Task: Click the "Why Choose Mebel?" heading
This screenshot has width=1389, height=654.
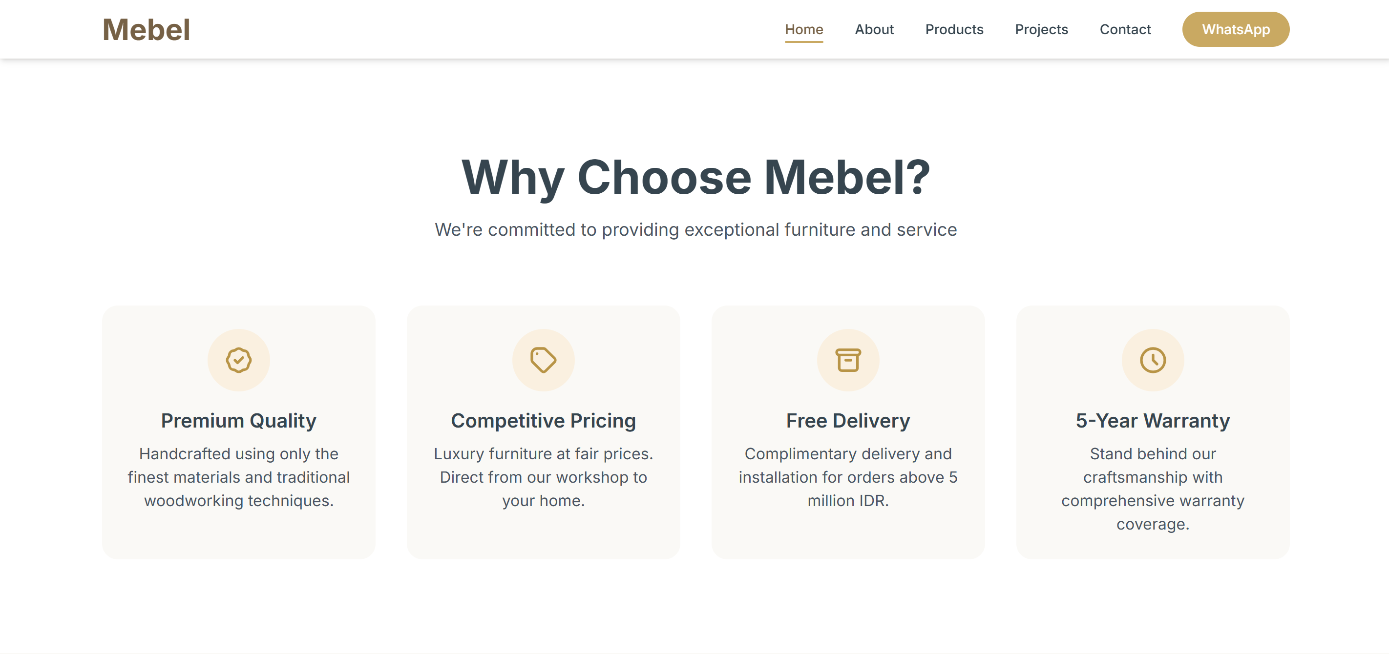Action: point(695,177)
